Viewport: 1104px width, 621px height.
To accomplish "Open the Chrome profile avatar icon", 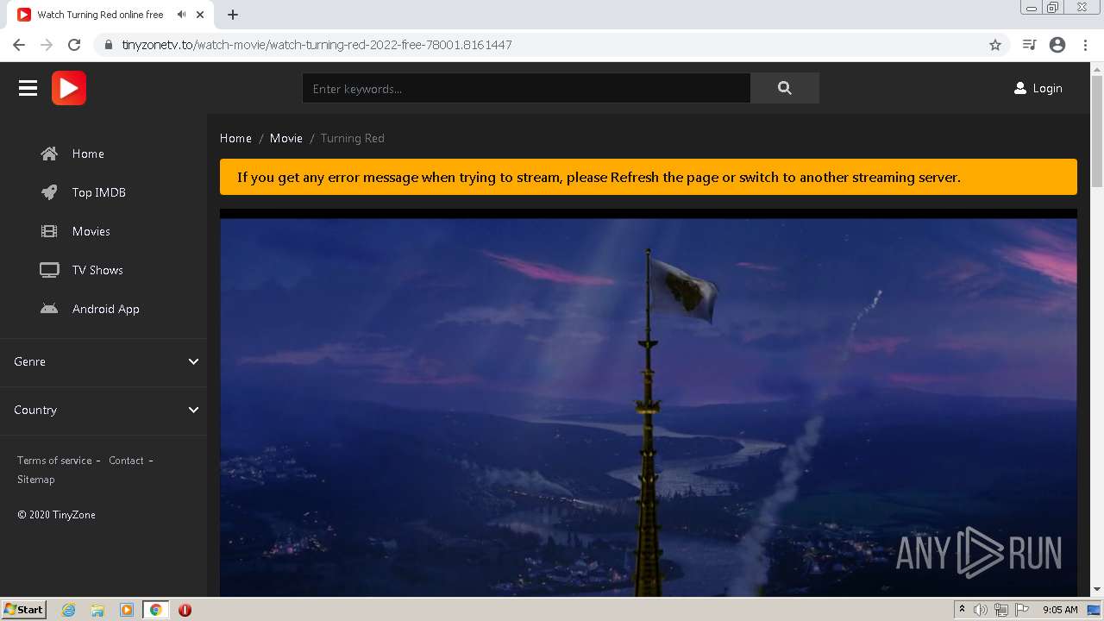I will pos(1057,45).
